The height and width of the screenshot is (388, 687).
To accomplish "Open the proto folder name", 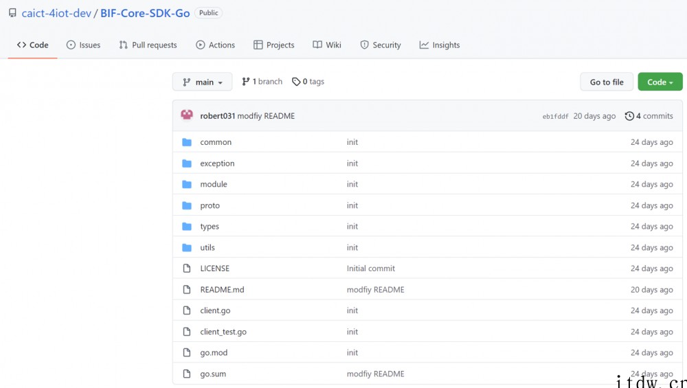I will click(210, 205).
